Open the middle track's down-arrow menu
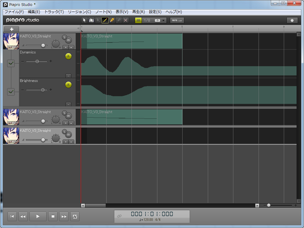Screen dimensions: 304x228 71,123
